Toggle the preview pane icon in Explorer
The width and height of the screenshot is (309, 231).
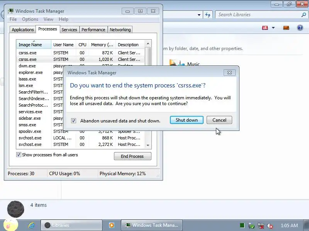coord(286,28)
